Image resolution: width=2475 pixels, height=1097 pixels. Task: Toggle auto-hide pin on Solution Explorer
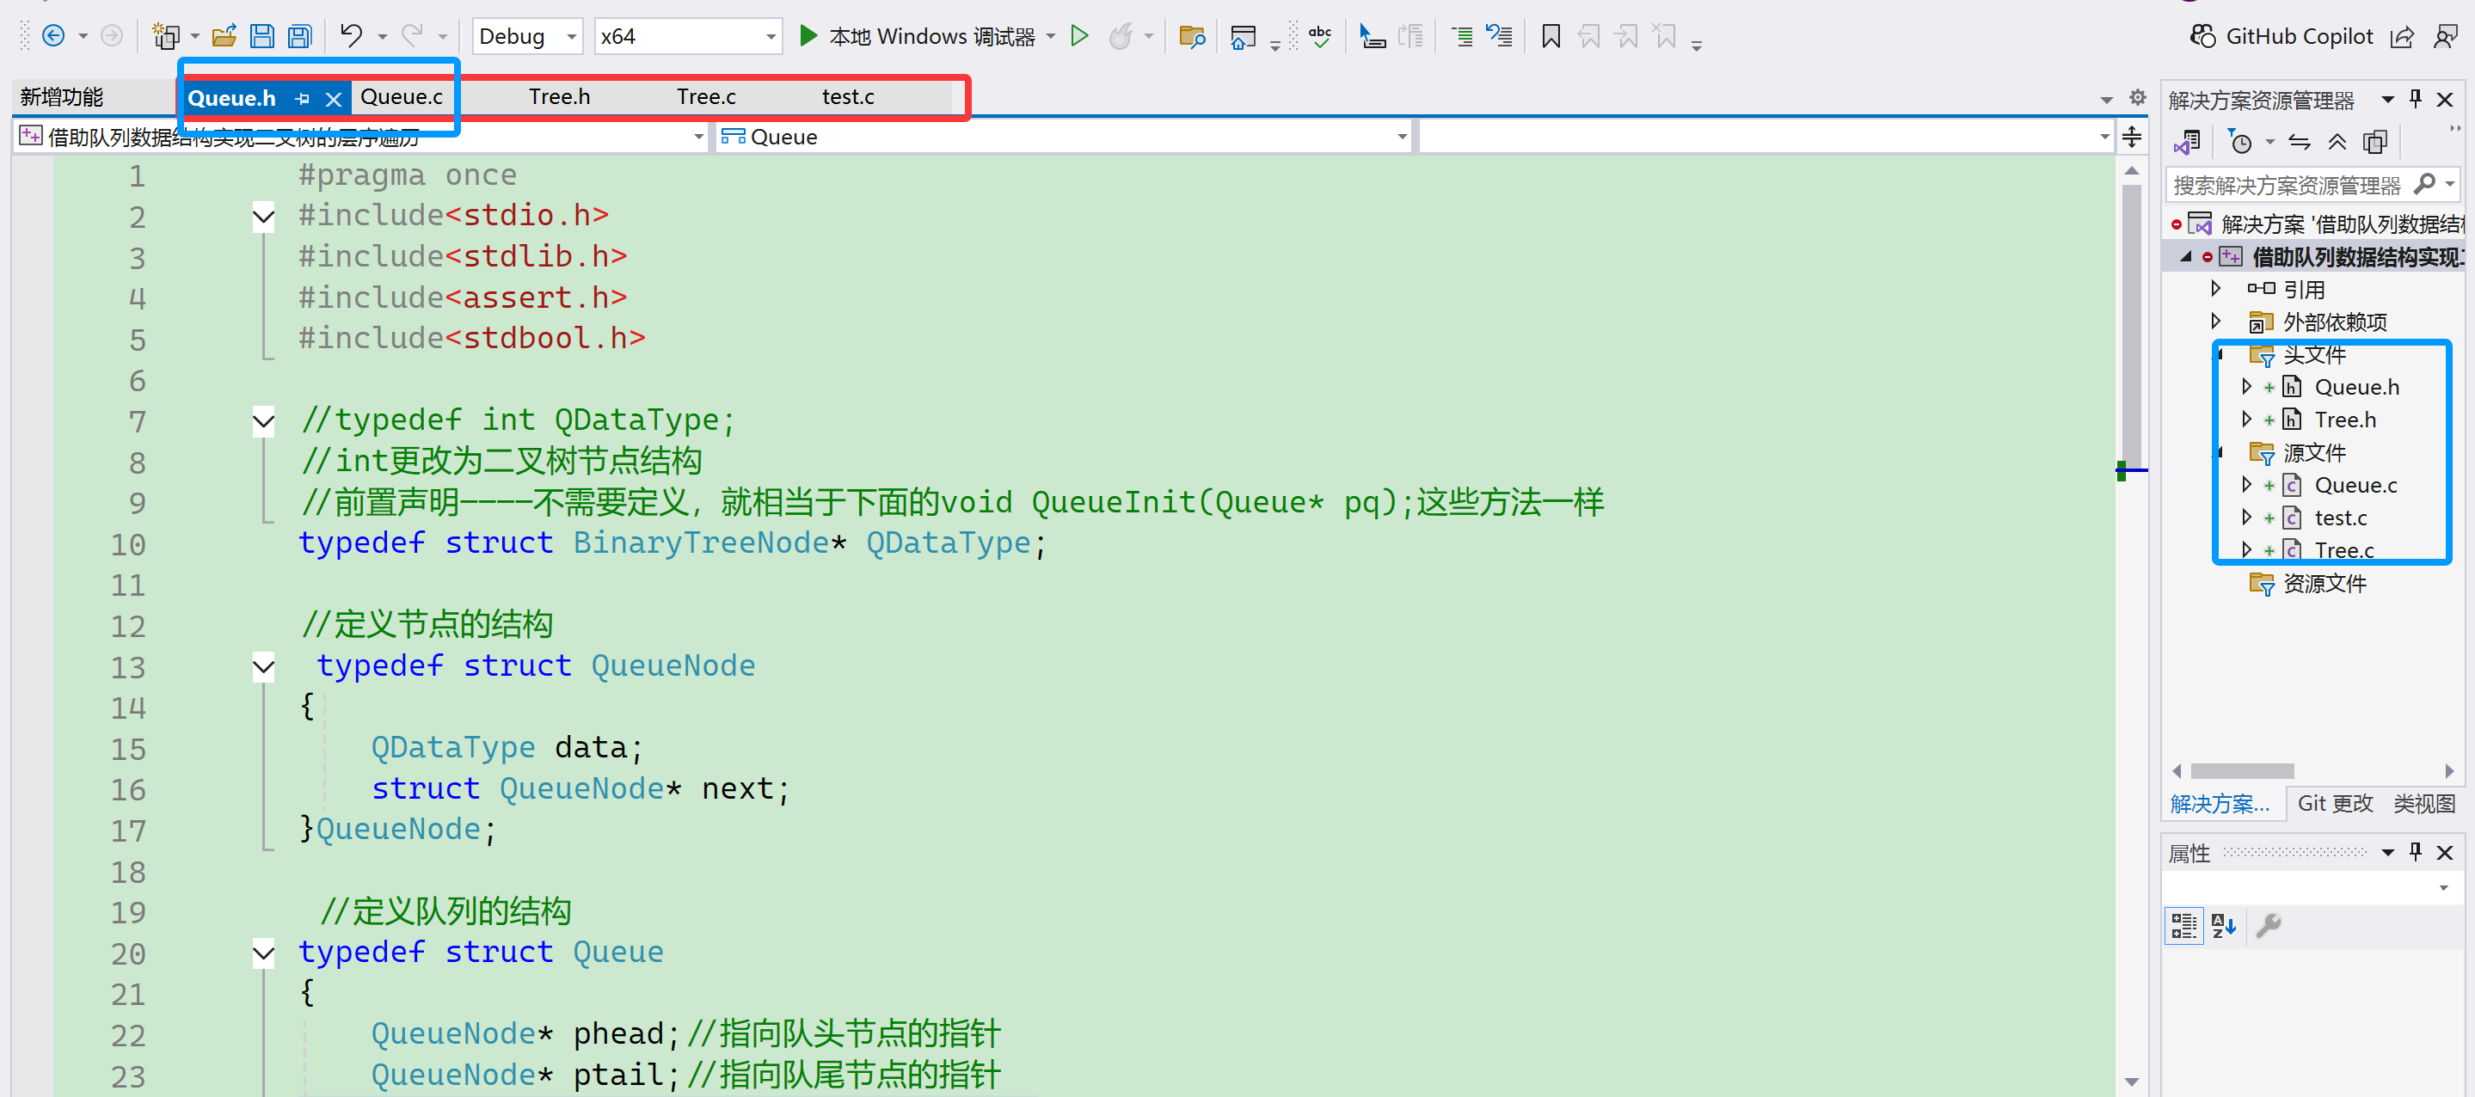coord(2416,99)
